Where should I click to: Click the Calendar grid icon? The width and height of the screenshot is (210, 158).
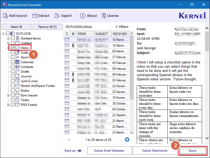click(x=17, y=62)
